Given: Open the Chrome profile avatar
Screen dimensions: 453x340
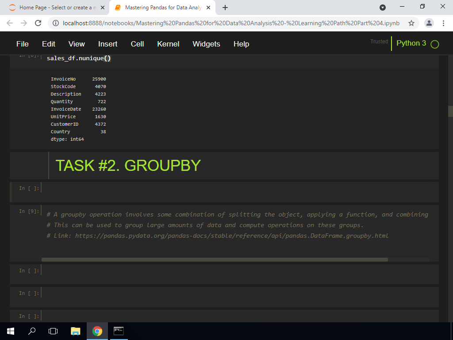Looking at the screenshot, I should [429, 23].
